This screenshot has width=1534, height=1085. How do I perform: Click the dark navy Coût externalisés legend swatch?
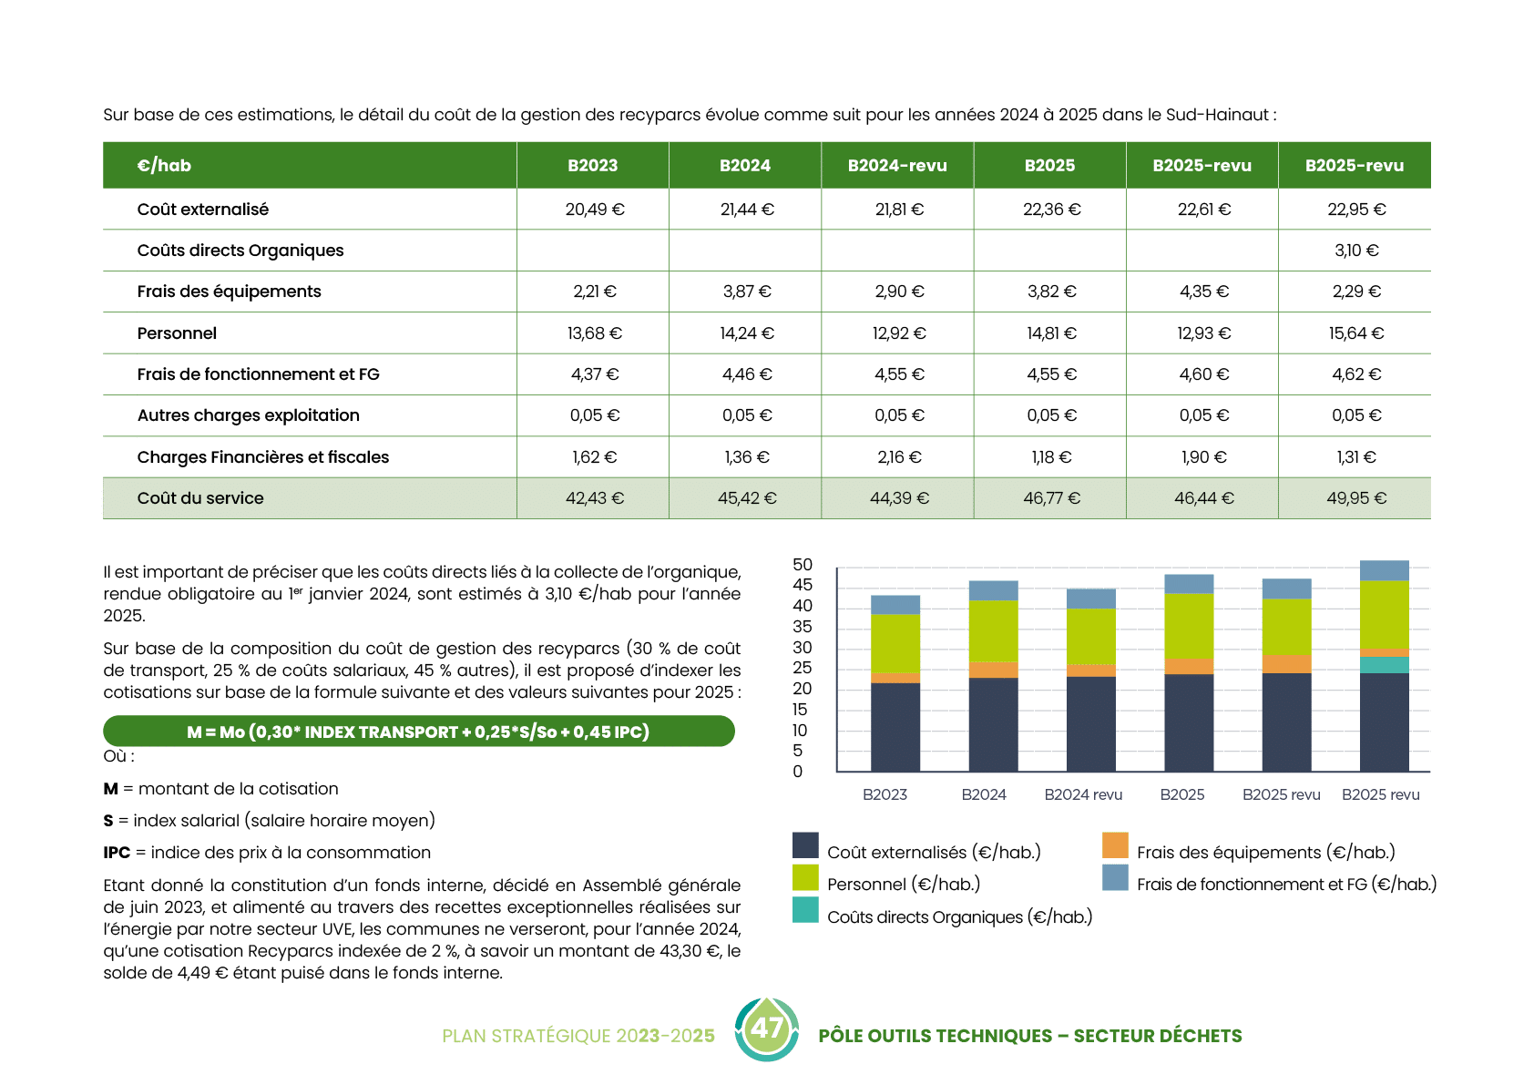click(805, 845)
